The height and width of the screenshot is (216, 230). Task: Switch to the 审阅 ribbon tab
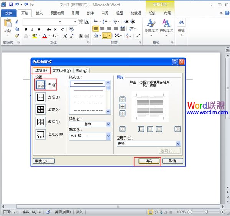105,13
